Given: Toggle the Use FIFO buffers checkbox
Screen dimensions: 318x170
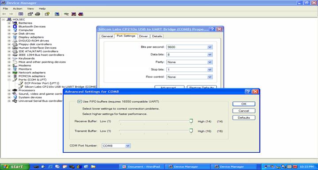Looking at the screenshot, I should pyautogui.click(x=80, y=101).
